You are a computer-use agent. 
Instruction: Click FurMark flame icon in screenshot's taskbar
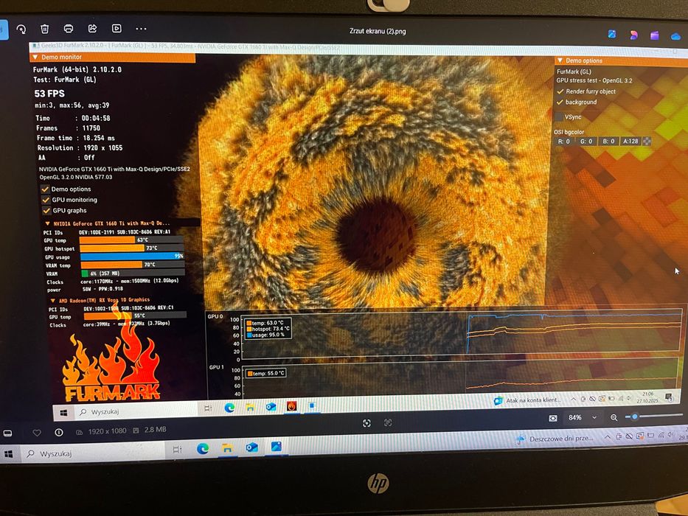(291, 406)
